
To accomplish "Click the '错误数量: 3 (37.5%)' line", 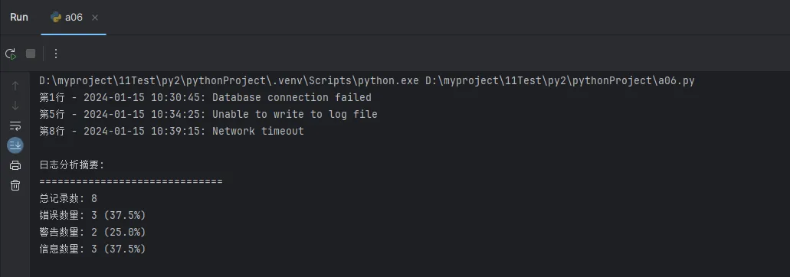I will point(93,215).
